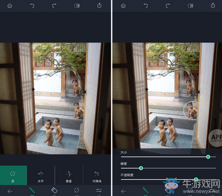Click the 硬度 label

click(x=124, y=164)
